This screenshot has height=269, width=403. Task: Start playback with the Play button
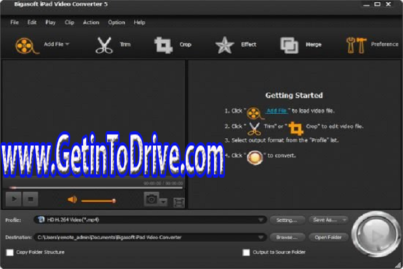point(13,199)
